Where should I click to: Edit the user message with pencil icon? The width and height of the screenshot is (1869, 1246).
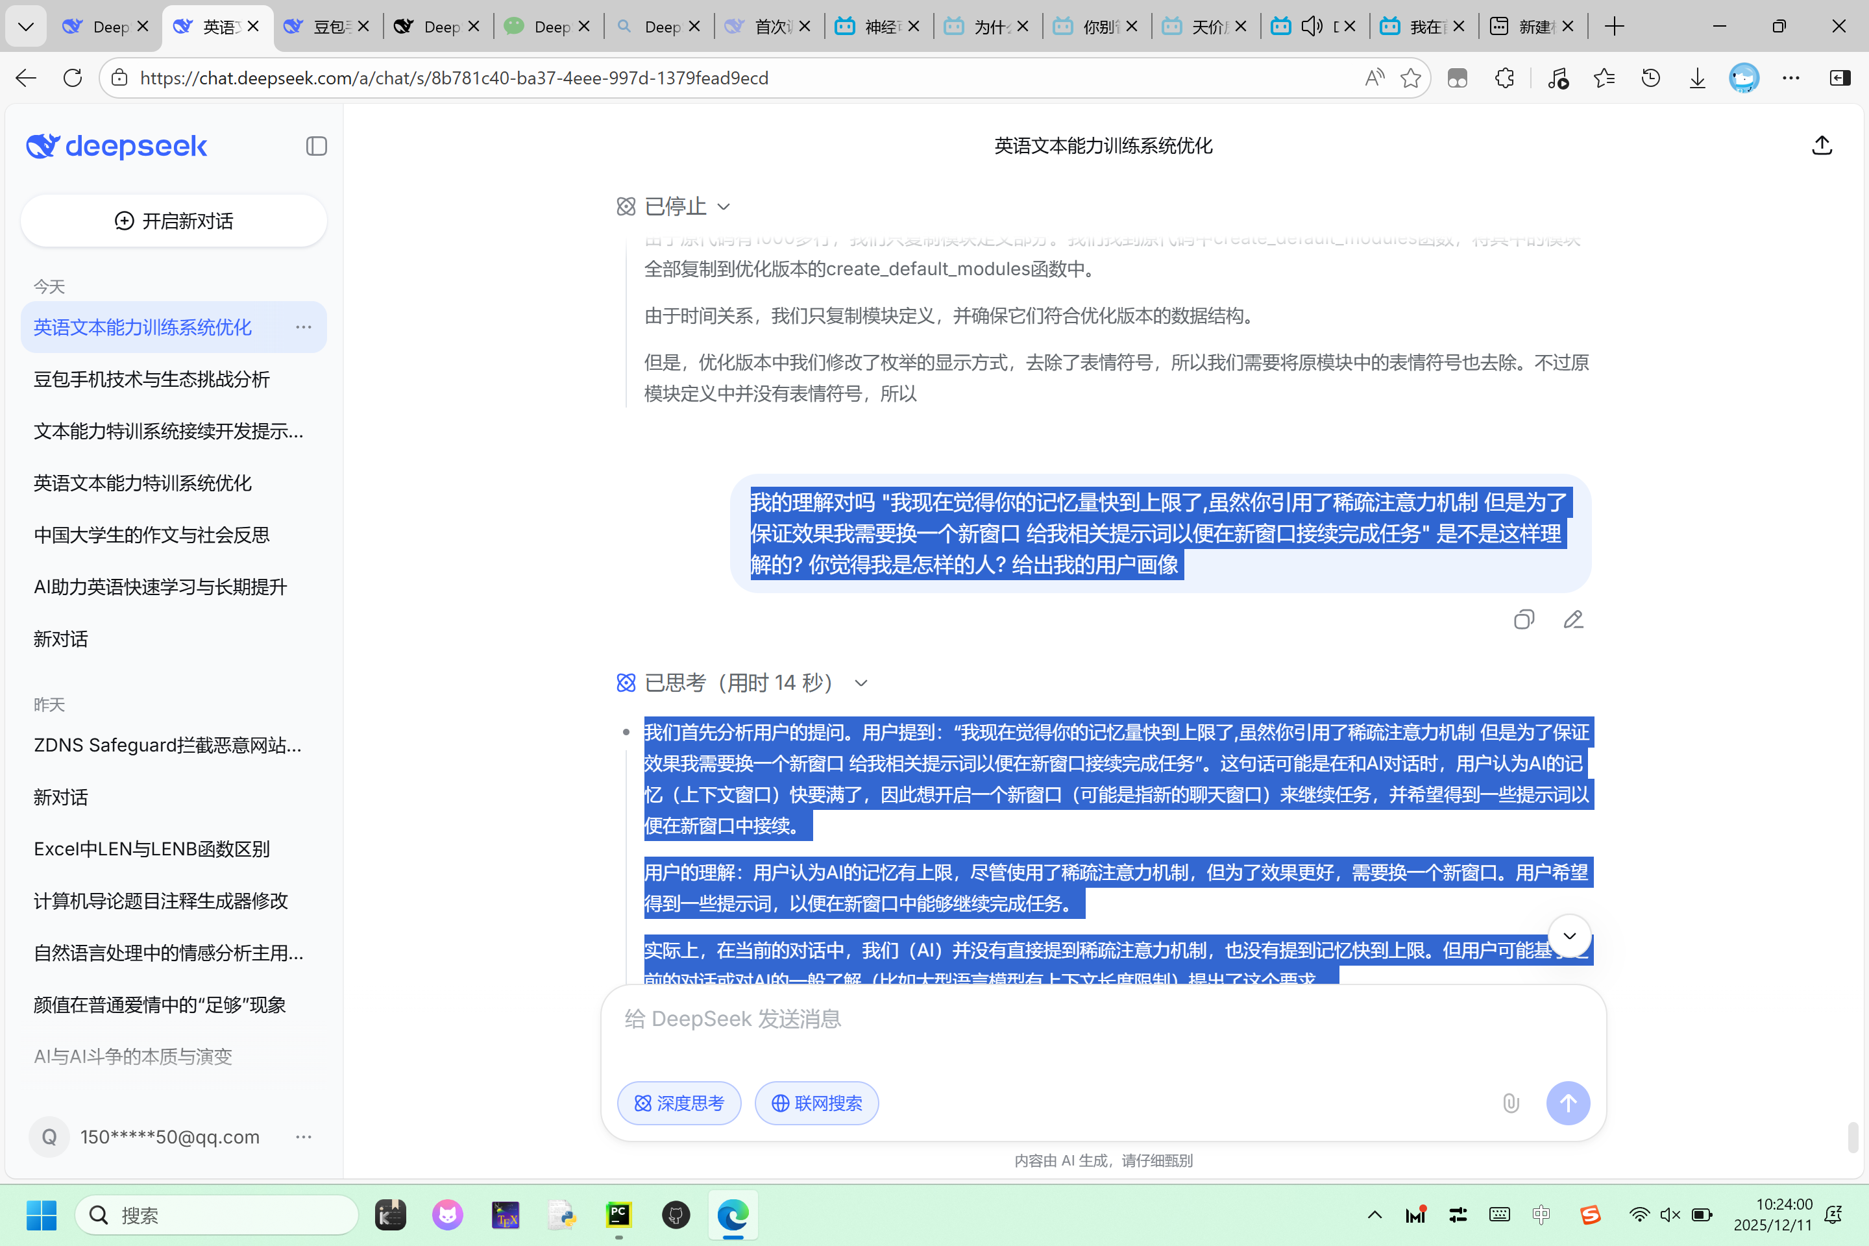[x=1572, y=620]
